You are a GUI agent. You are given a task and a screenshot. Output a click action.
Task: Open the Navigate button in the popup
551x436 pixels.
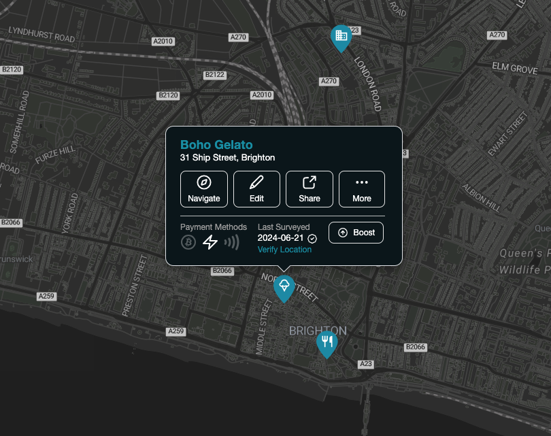point(204,189)
